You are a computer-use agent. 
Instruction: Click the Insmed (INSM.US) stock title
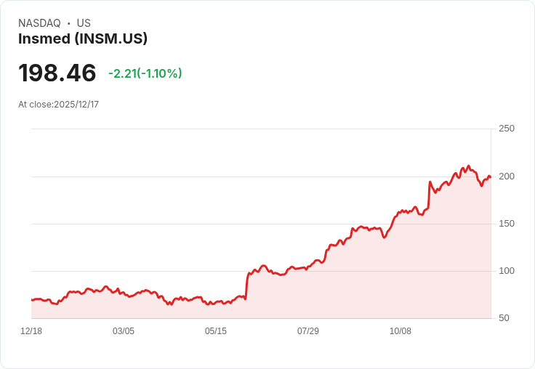[83, 39]
